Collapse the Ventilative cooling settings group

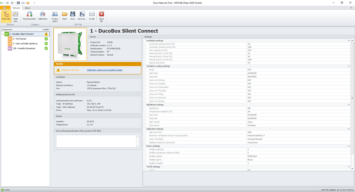click(x=349, y=66)
